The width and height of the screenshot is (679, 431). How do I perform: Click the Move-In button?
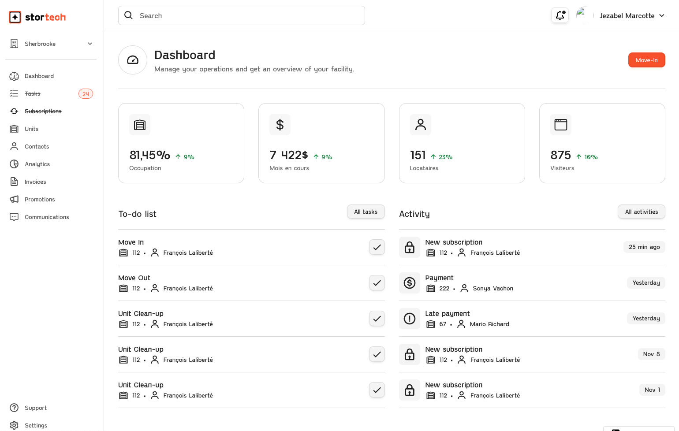646,60
